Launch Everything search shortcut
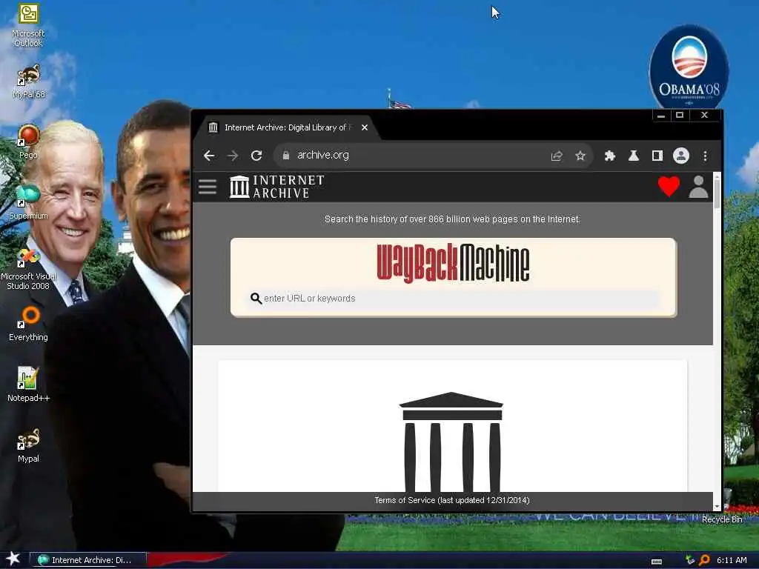The height and width of the screenshot is (569, 759). coord(28,325)
